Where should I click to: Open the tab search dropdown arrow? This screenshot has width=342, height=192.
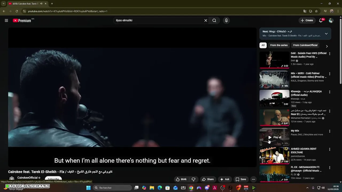pos(3,4)
